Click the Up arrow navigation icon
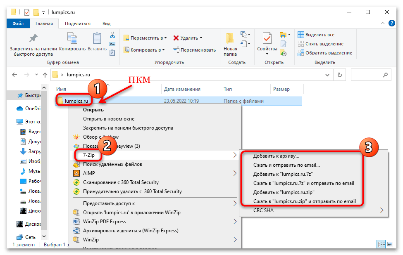 point(45,75)
